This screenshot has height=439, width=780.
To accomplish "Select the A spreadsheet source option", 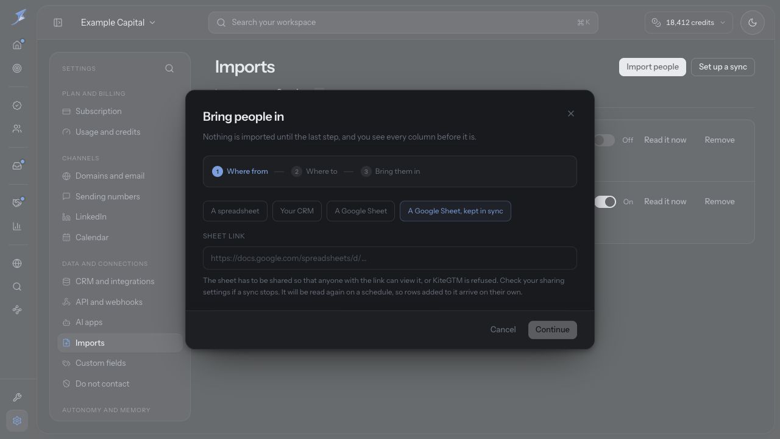I will [x=235, y=211].
